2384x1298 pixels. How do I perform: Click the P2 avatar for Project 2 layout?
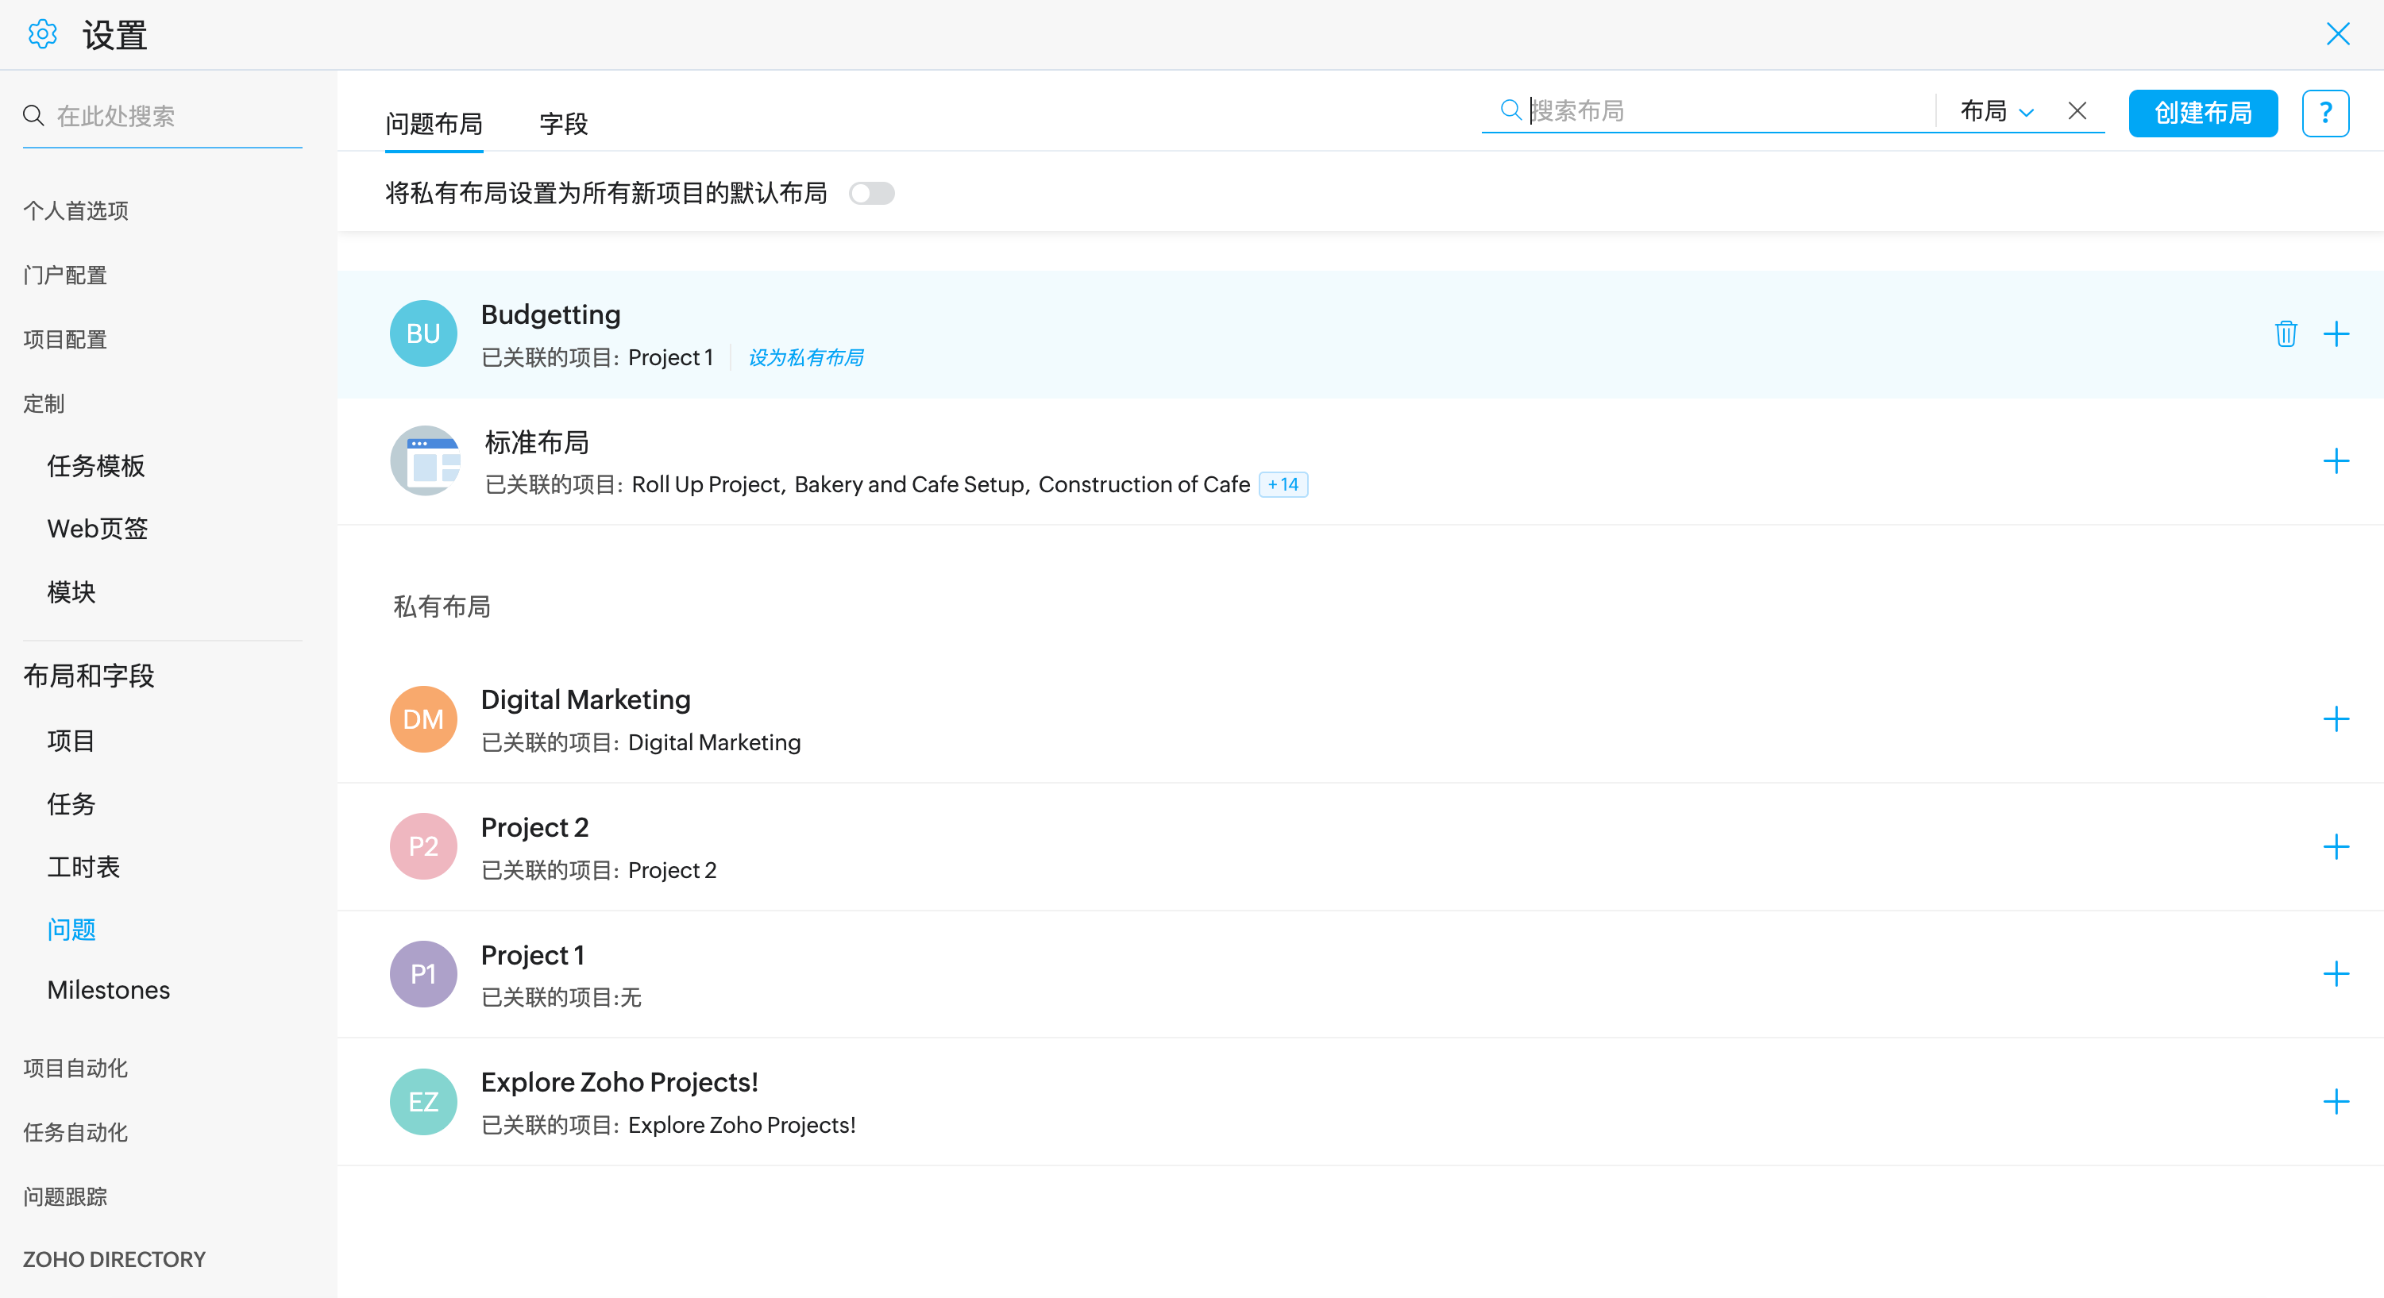[423, 846]
